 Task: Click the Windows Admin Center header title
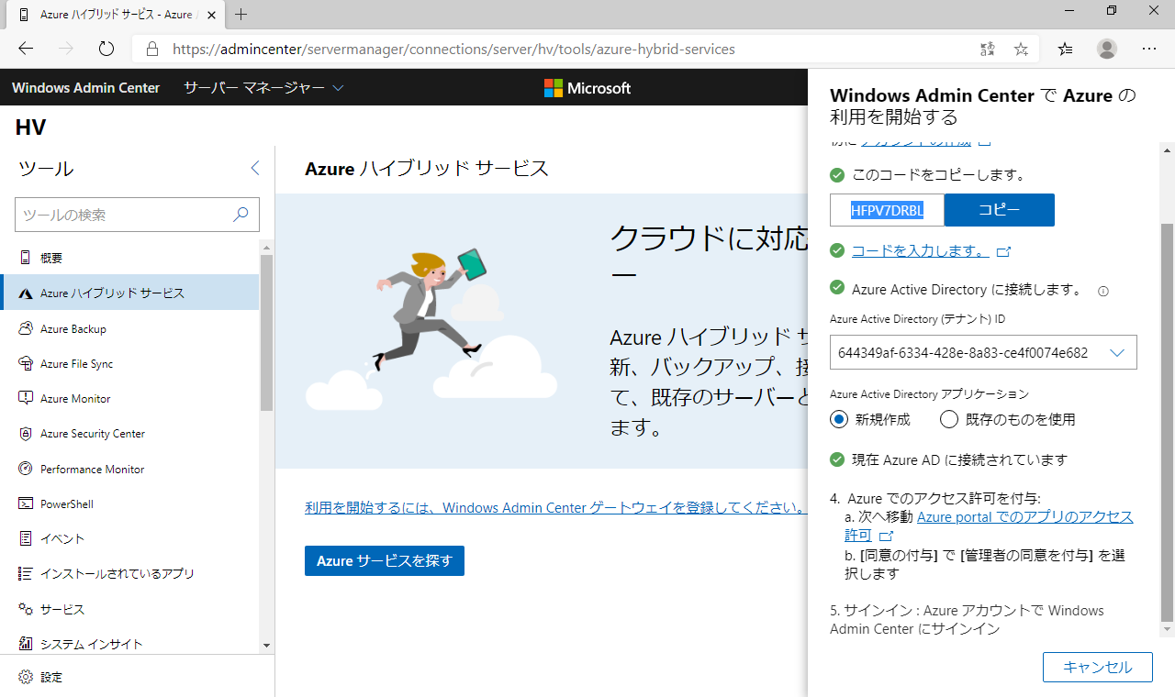86,88
